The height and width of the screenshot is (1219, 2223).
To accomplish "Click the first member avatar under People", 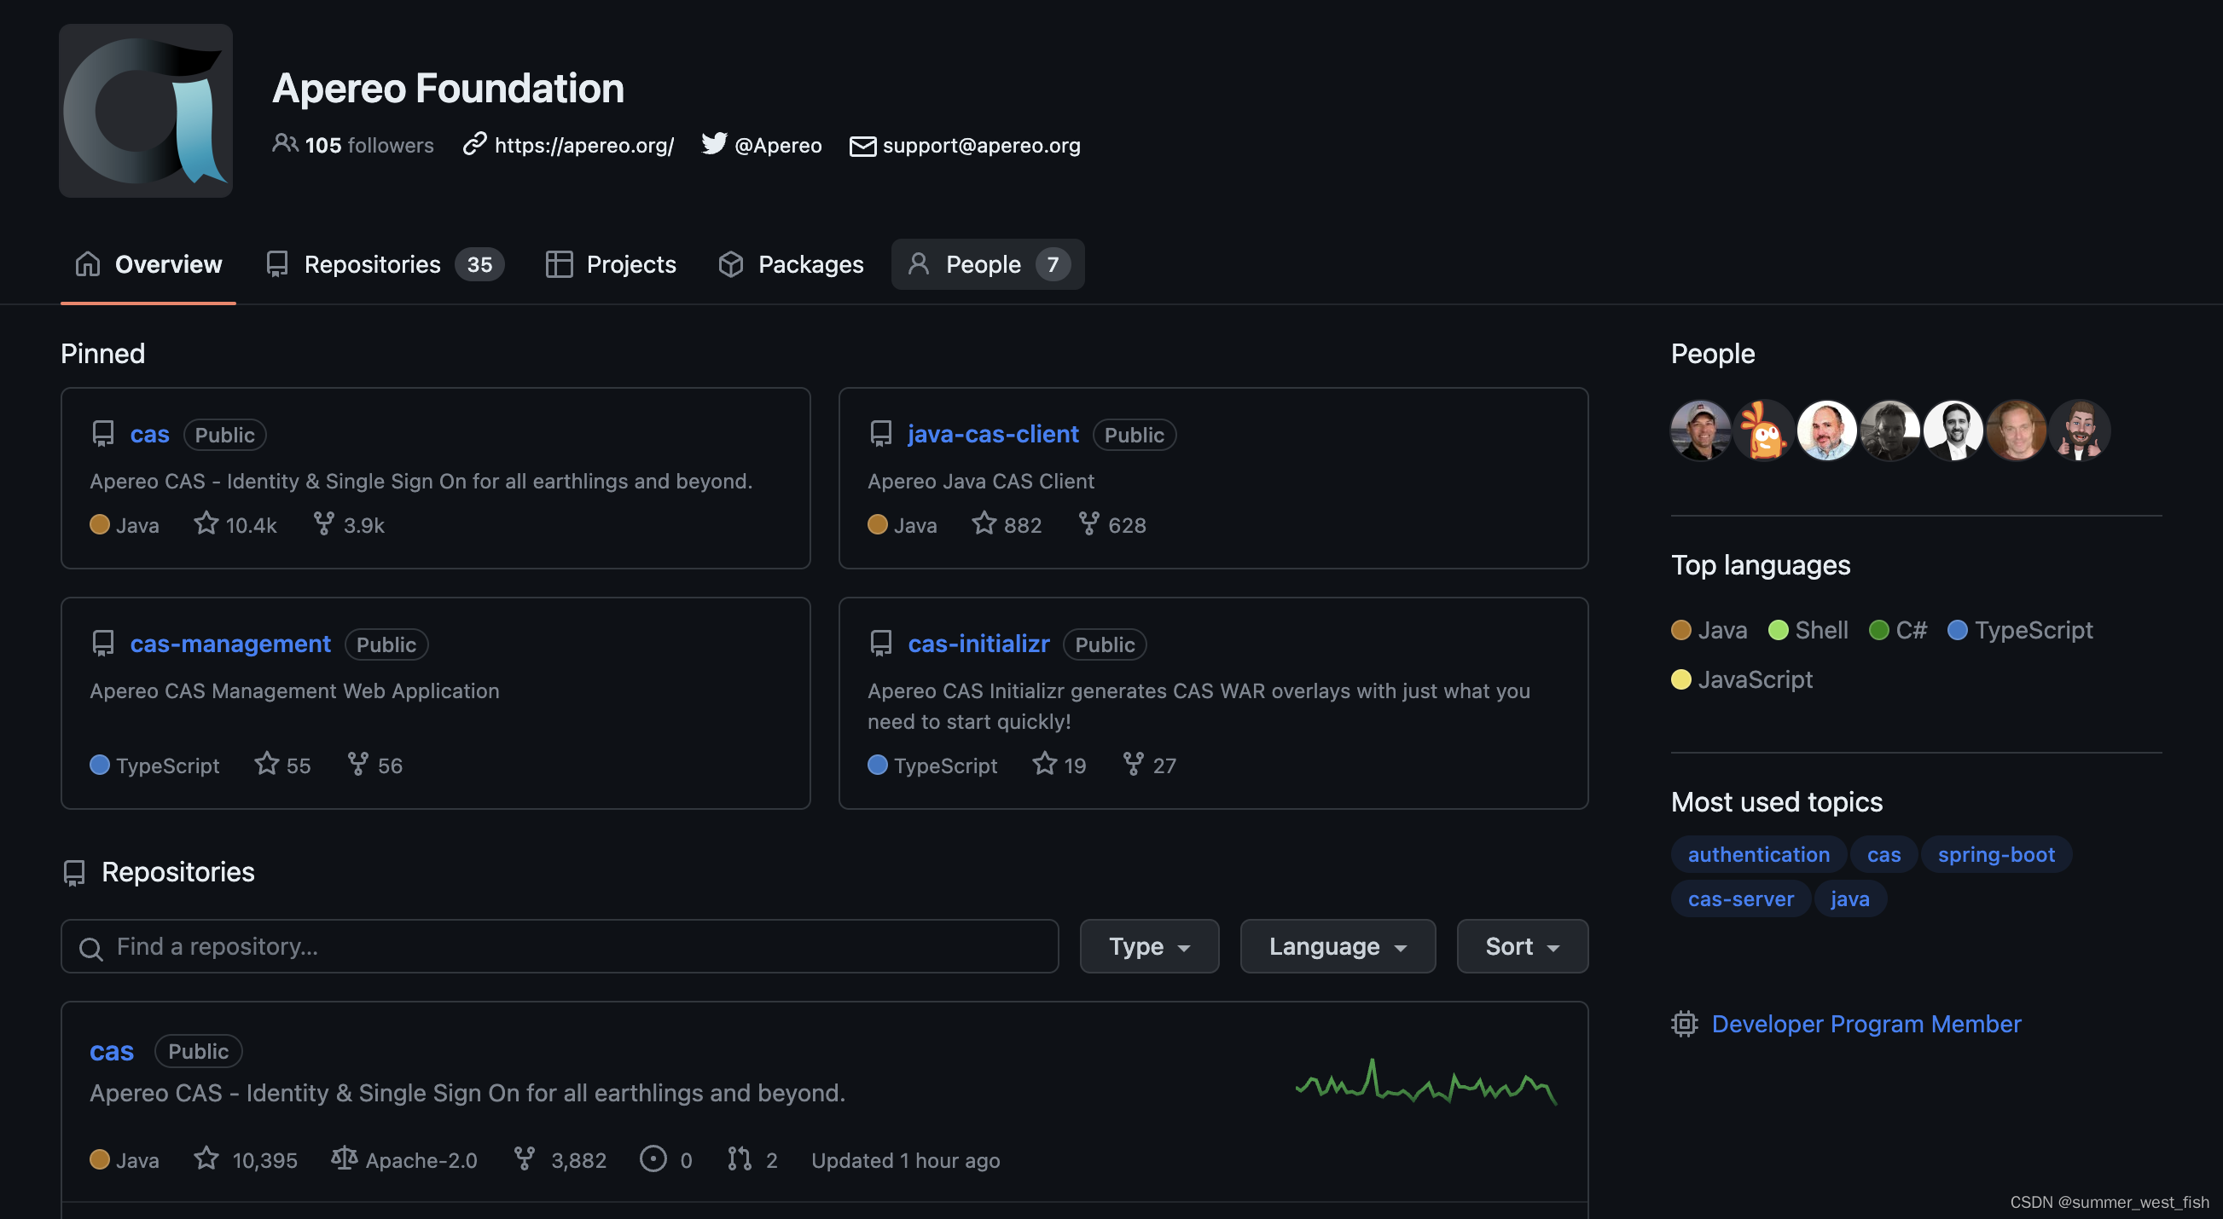I will pos(1699,430).
